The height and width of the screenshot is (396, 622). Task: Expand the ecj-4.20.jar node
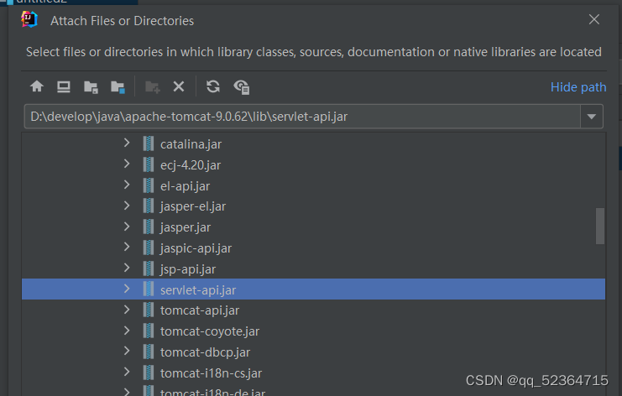coord(127,164)
